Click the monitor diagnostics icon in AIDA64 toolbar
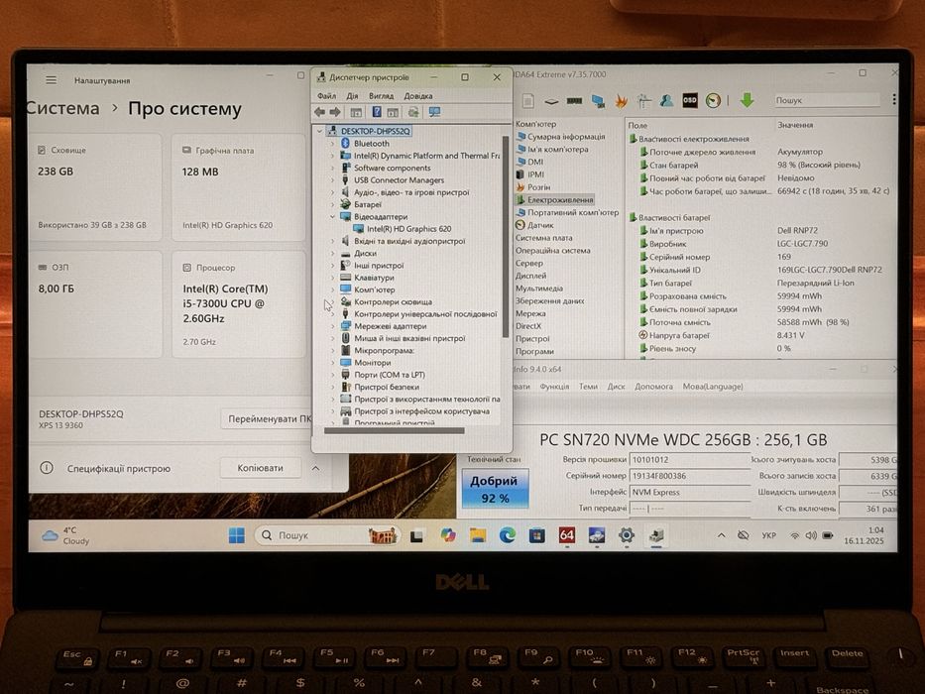The width and height of the screenshot is (925, 694). [x=598, y=101]
